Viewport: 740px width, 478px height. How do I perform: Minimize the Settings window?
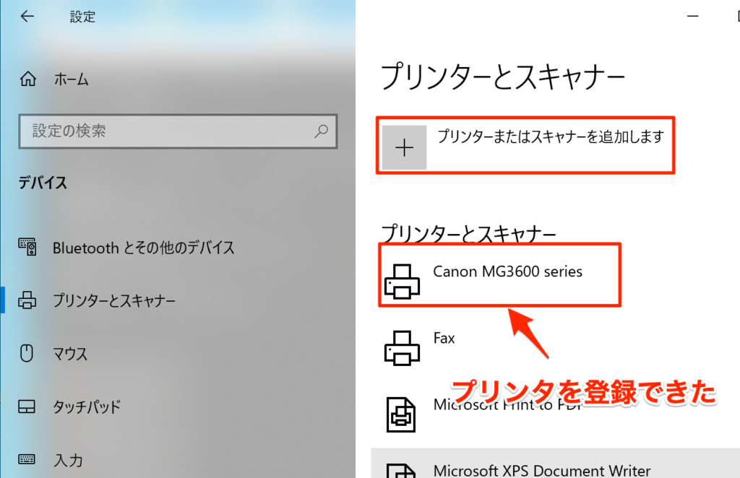pos(693,16)
